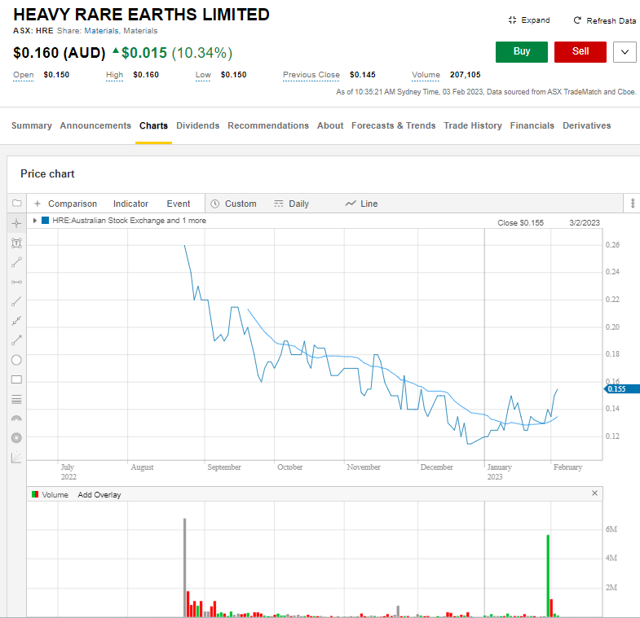
Task: Select the rectangle shape tool
Action: click(x=16, y=379)
